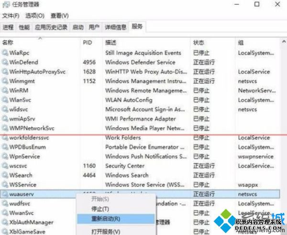
Task: Click Windows Media Player Netw... description
Action: coord(145,128)
